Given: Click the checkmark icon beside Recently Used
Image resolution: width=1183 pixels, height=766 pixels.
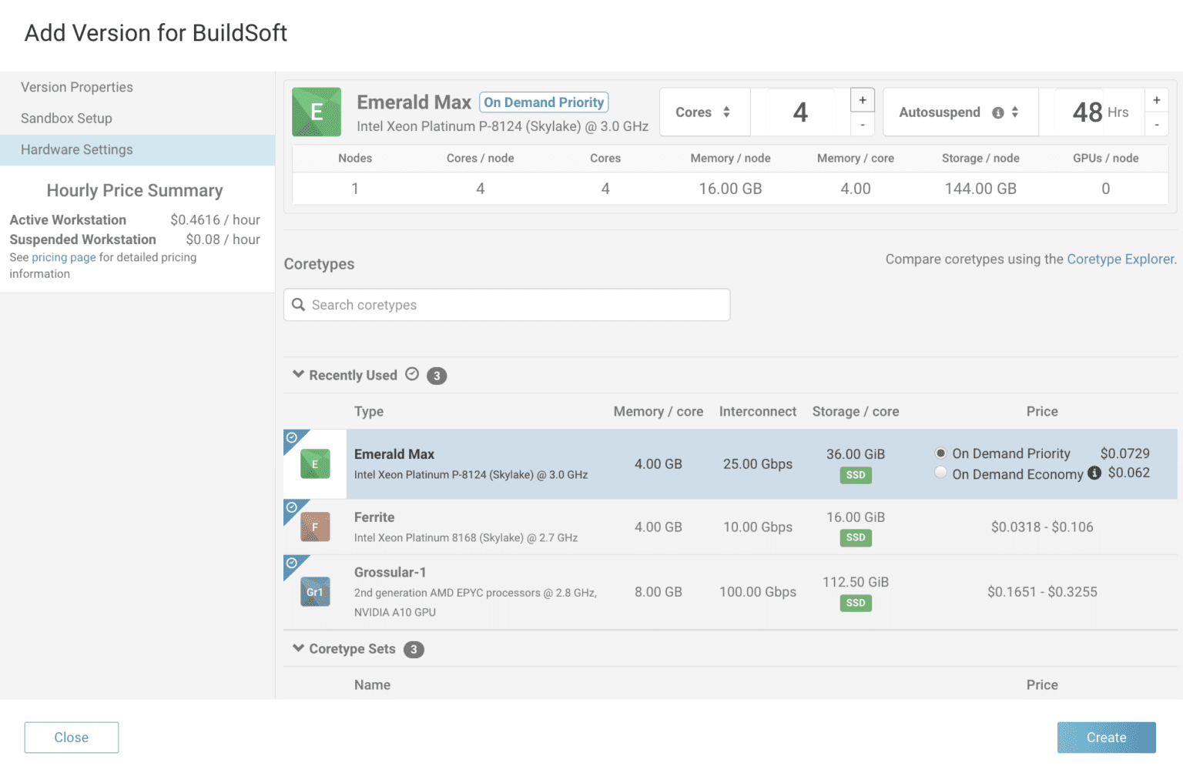Looking at the screenshot, I should click(x=413, y=375).
